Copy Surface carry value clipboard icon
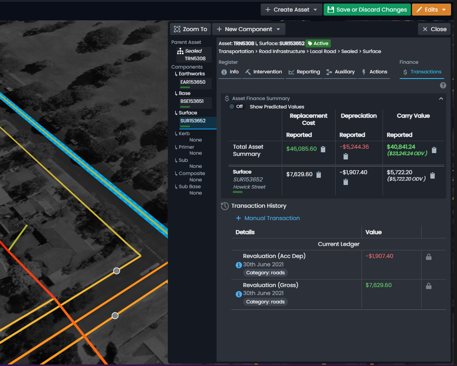The image size is (457, 366). (x=432, y=175)
